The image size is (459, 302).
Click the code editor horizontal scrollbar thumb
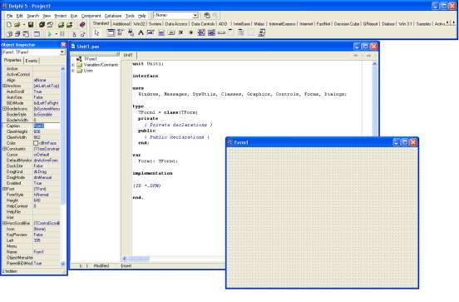click(x=139, y=259)
